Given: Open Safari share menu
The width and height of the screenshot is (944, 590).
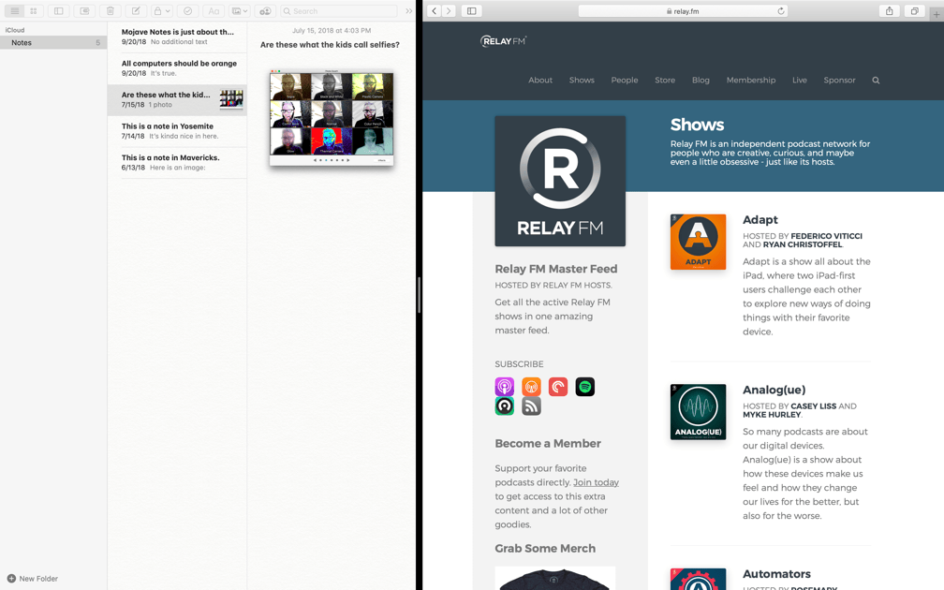Looking at the screenshot, I should 890,11.
